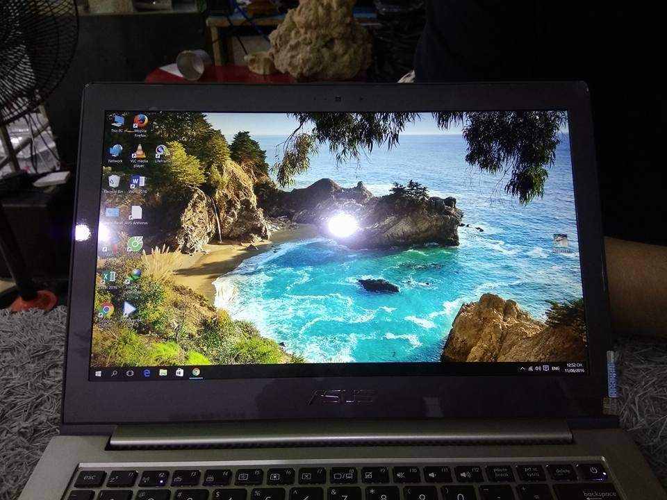Viewport: 667px width, 500px height.
Task: Select the This PC desktop icon
Action: pos(117,122)
